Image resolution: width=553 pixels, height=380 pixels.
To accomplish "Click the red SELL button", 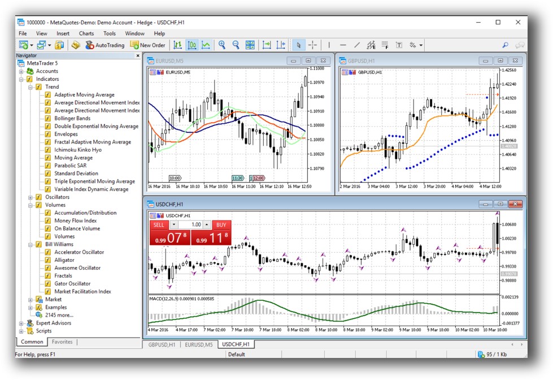I will [159, 224].
